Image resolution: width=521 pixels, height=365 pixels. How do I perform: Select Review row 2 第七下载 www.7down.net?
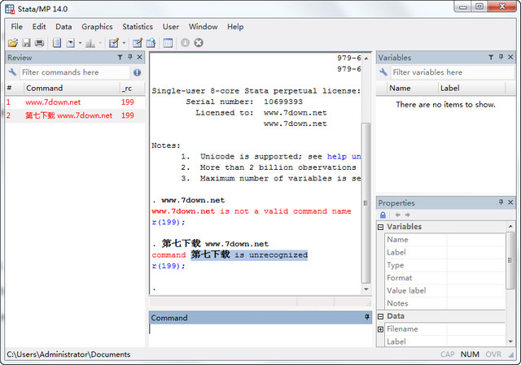coord(75,115)
